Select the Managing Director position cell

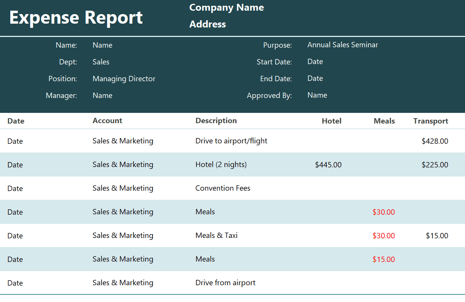[x=124, y=79]
